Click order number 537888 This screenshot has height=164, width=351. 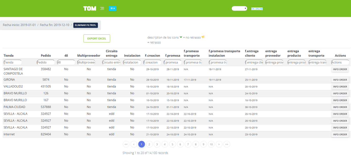(x=46, y=107)
